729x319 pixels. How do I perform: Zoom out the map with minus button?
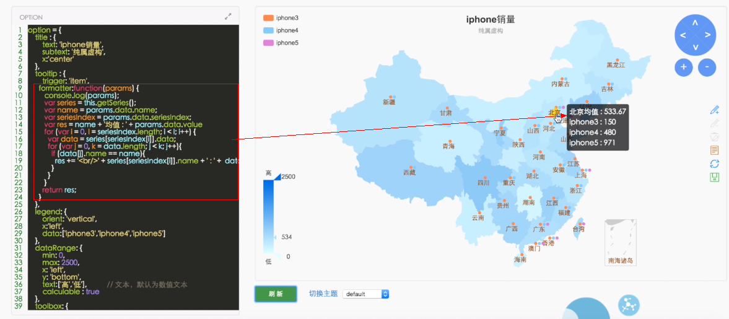coord(707,67)
